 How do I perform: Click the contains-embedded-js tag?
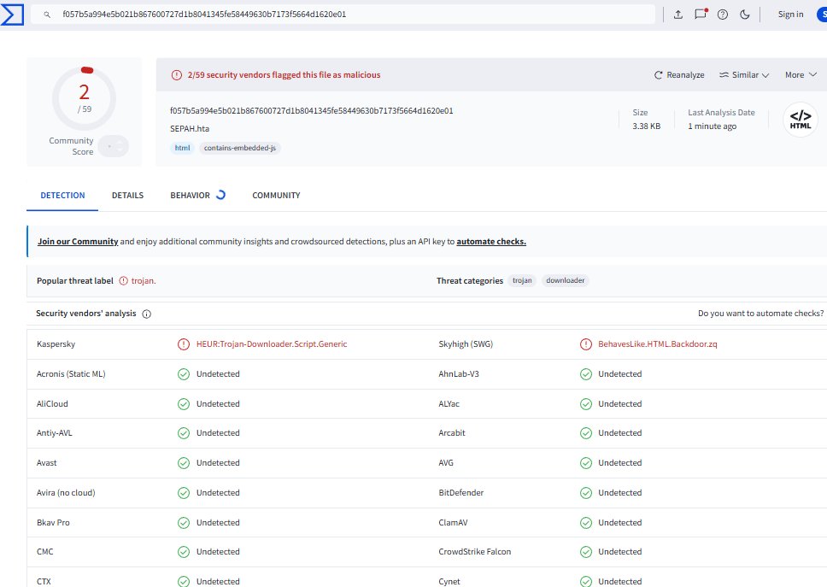[x=240, y=148]
